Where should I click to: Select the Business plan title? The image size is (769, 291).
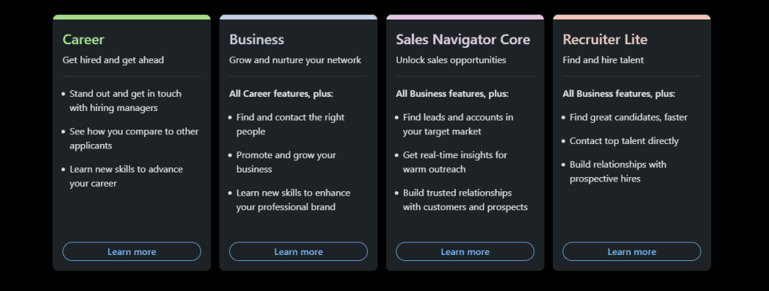click(257, 39)
